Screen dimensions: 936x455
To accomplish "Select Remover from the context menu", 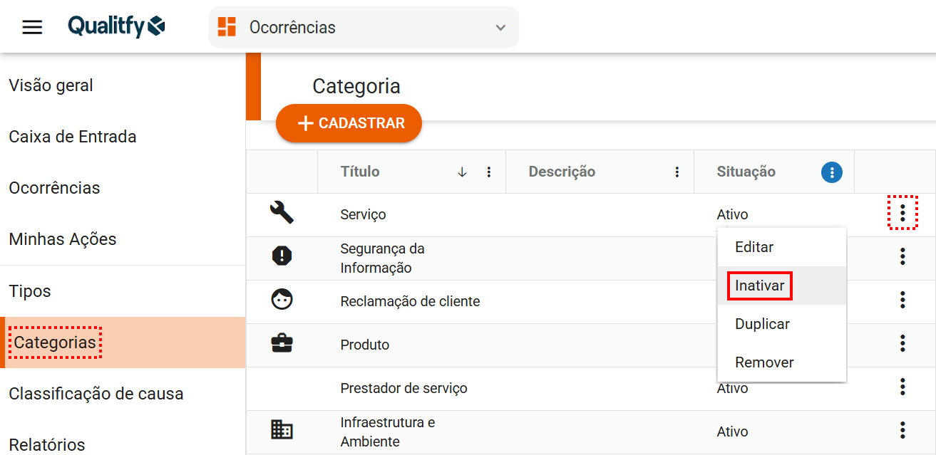I will [764, 362].
